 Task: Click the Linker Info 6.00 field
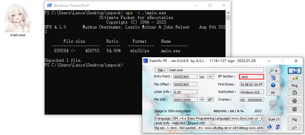click(185, 92)
